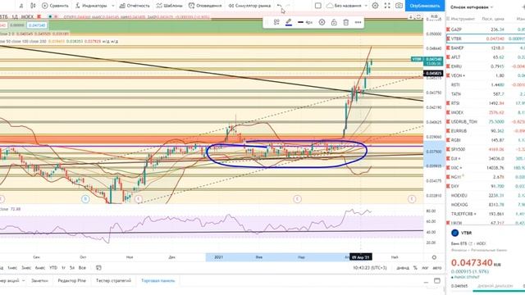Image resolution: width=525 pixels, height=295 pixels.
Task: Set the time range to 3мес
Action: click(x=26, y=268)
